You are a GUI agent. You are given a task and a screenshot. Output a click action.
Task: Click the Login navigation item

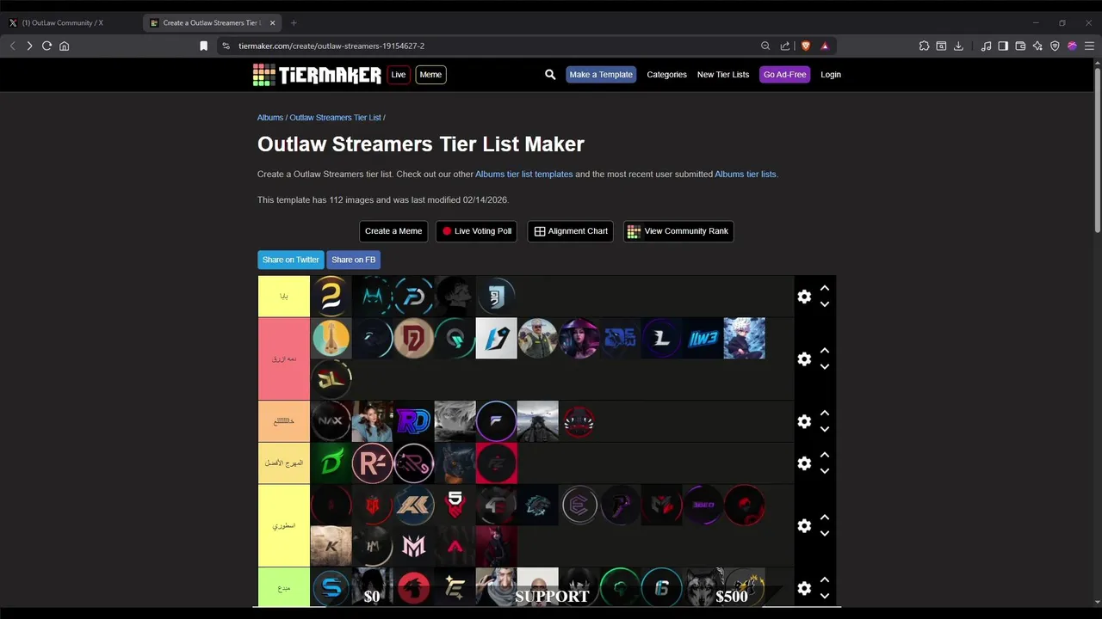pyautogui.click(x=831, y=75)
